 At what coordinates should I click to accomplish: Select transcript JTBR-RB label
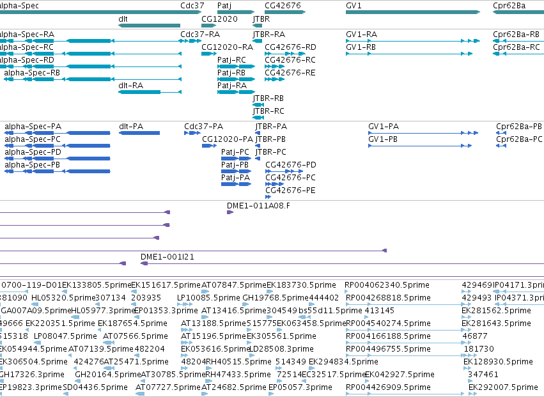pyautogui.click(x=268, y=98)
